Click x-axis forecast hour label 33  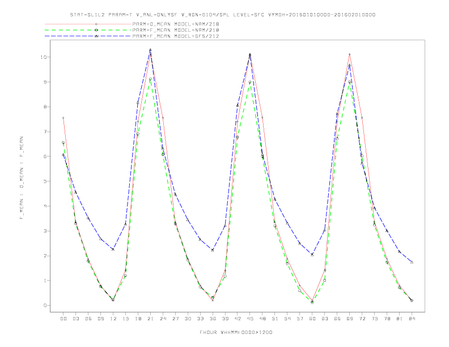[200, 319]
